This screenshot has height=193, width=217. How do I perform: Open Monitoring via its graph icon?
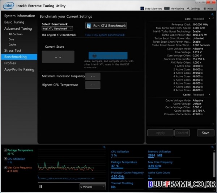pos(167,8)
